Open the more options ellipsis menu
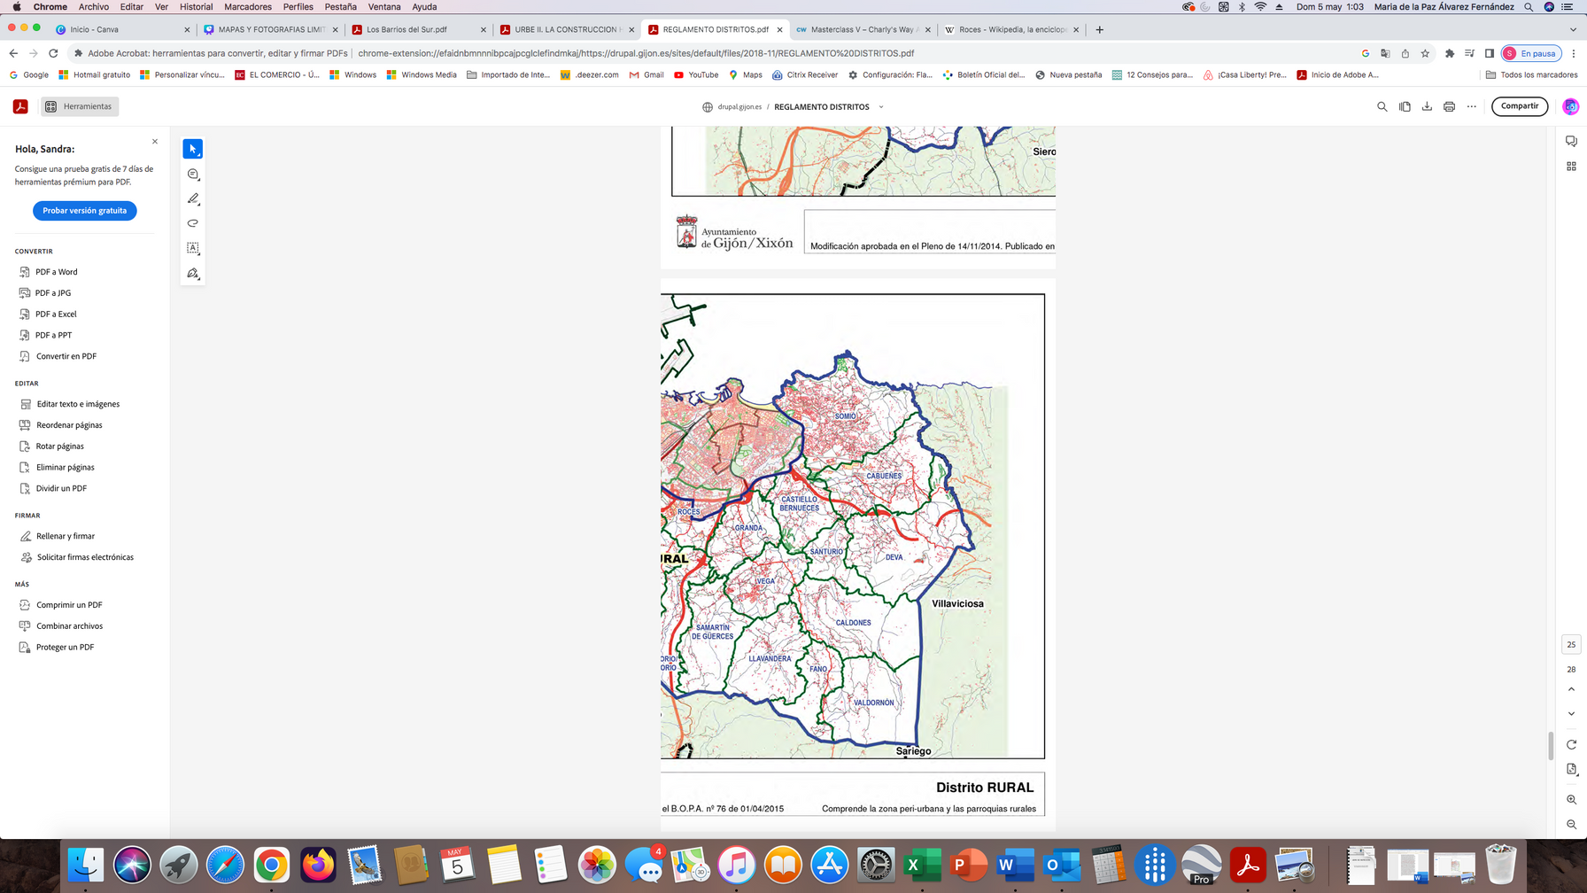The width and height of the screenshot is (1587, 893). pyautogui.click(x=1472, y=106)
